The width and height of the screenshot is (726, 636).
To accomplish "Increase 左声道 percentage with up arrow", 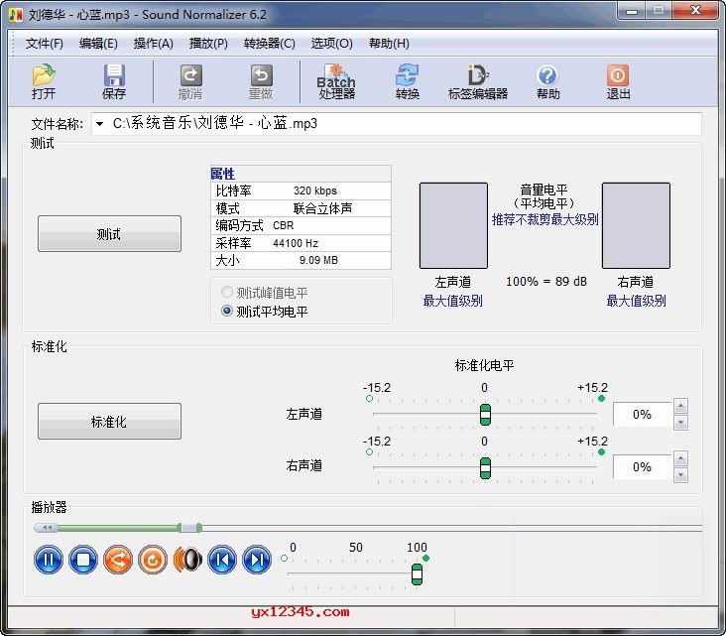I will click(x=680, y=406).
